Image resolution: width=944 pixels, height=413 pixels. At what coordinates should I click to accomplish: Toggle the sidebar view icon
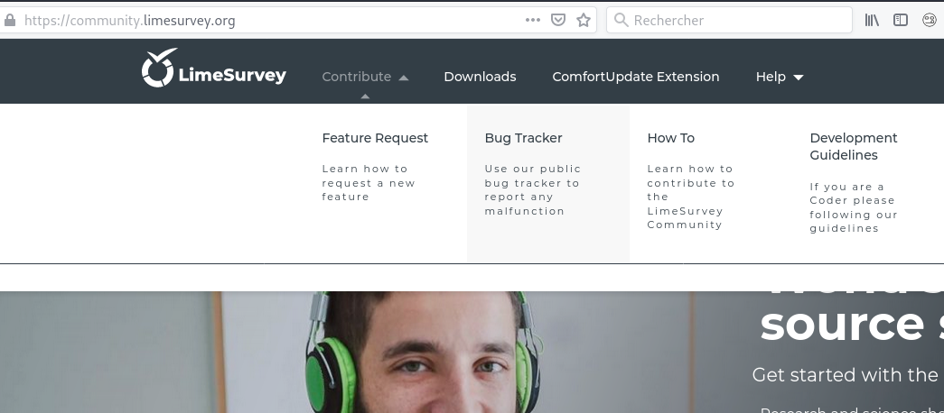coord(900,20)
